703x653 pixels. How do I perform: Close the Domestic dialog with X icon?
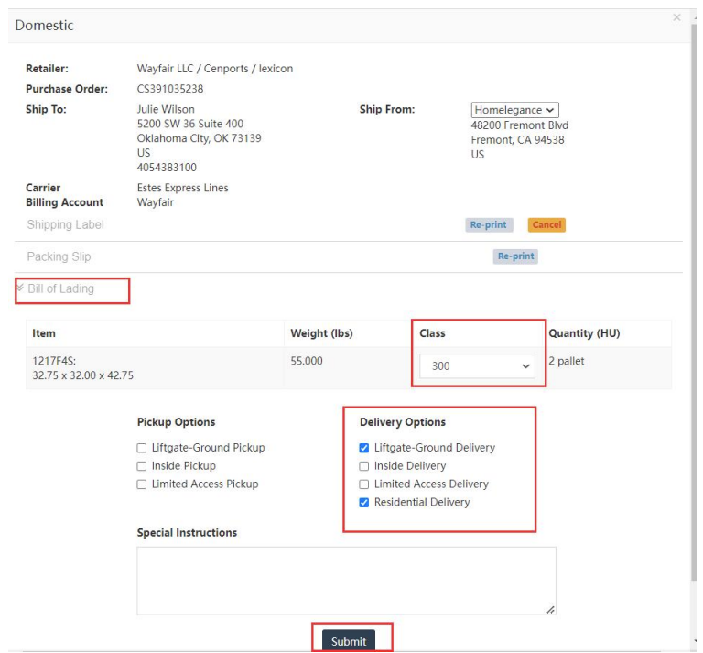[x=676, y=17]
